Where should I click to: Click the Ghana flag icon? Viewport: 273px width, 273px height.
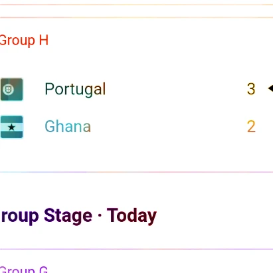tap(11, 127)
